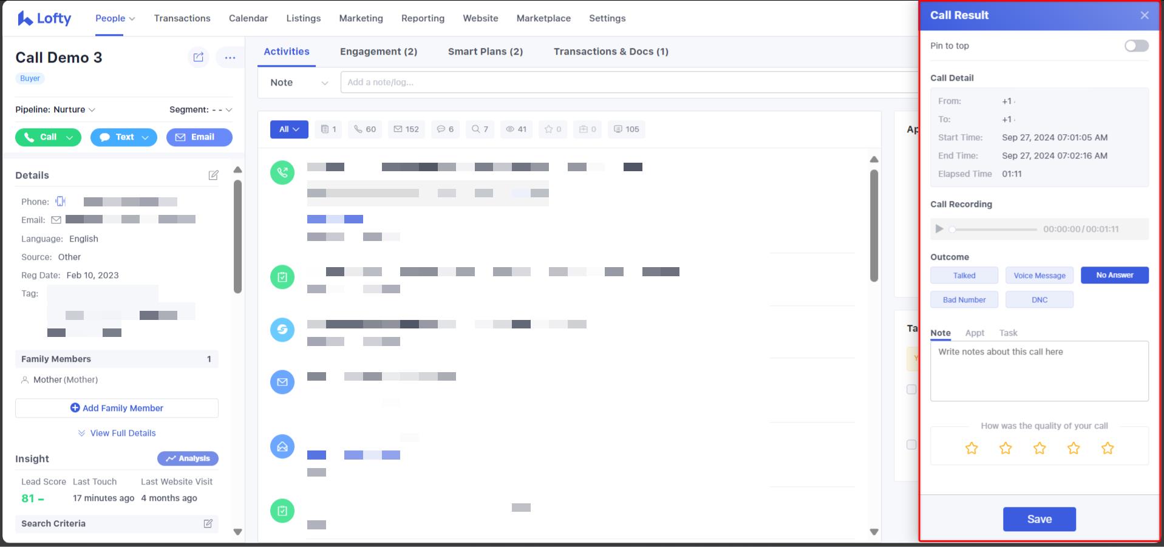Open the Transactions menu item

point(182,18)
